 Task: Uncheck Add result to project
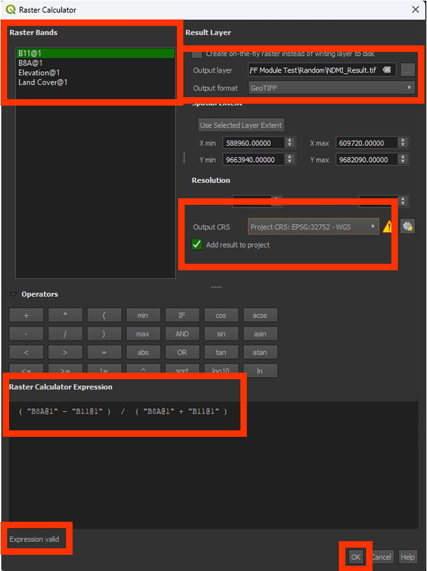coord(197,245)
